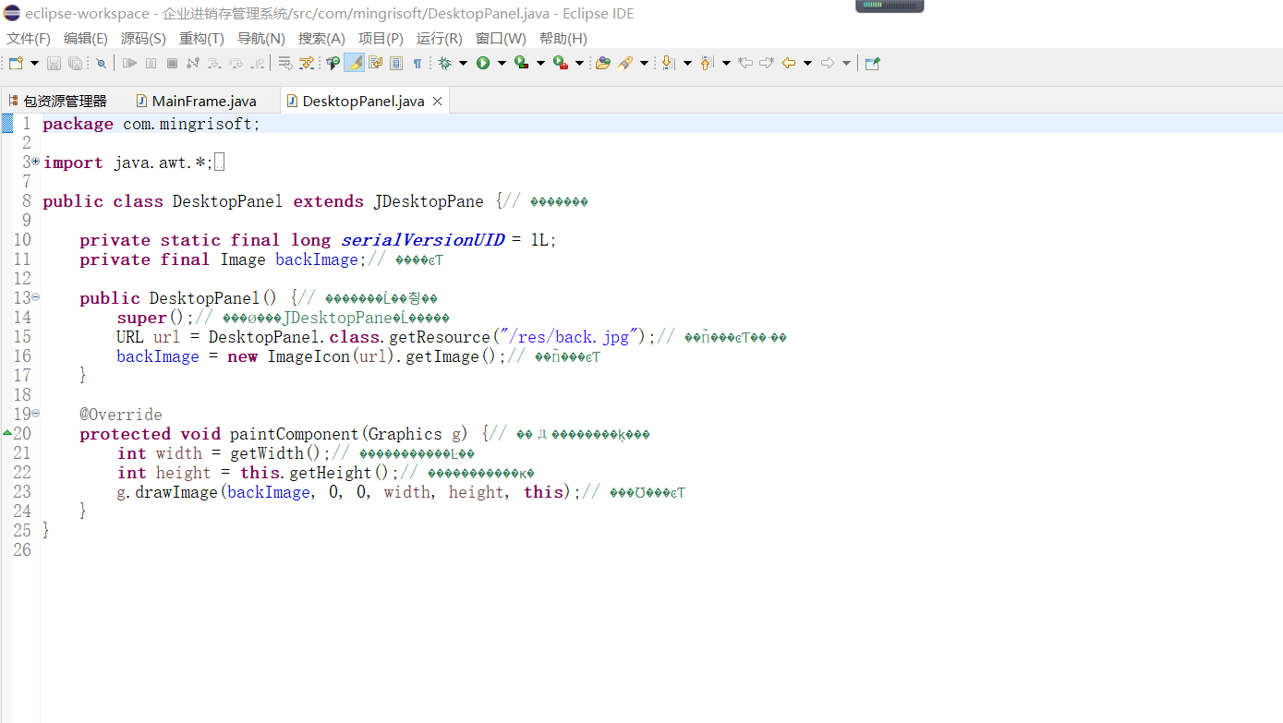The width and height of the screenshot is (1283, 723).
Task: Open the 编辑(E) menu
Action: pos(86,39)
